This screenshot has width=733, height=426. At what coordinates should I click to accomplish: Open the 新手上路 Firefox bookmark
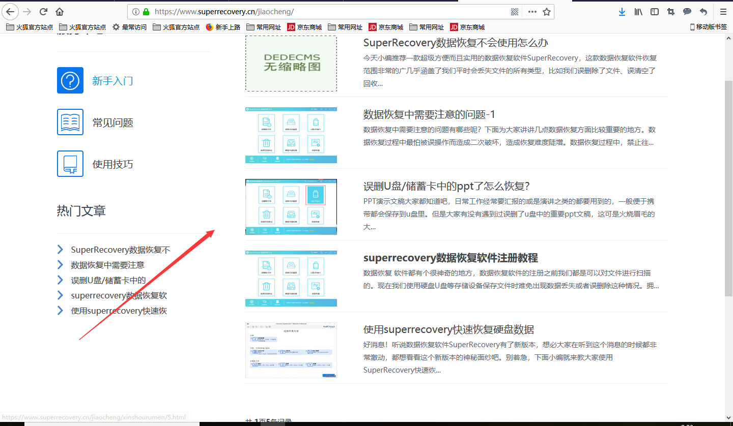coord(223,27)
